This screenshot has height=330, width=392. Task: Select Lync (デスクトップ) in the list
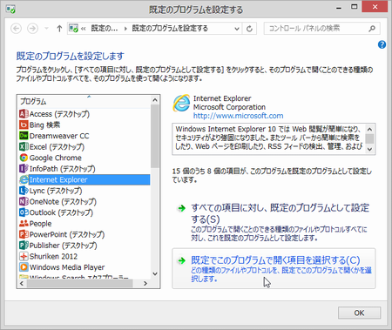(56, 191)
